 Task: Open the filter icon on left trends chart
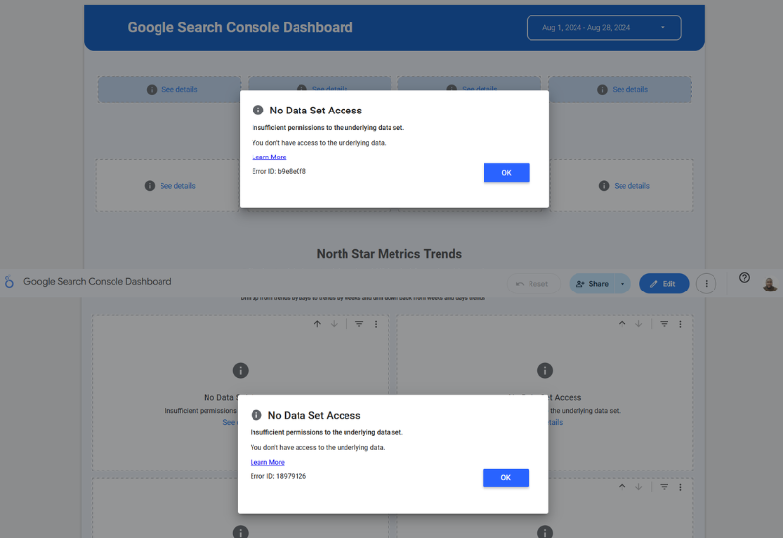point(359,324)
